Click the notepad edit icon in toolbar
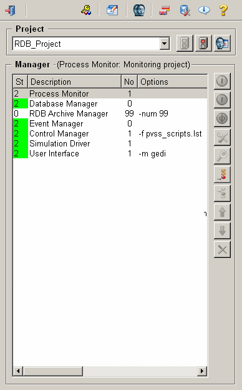242x390 pixels. point(112,11)
